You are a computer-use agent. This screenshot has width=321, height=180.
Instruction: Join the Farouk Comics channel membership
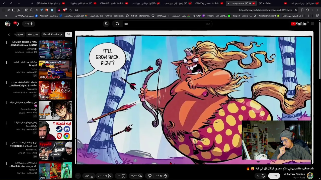tap(274, 176)
